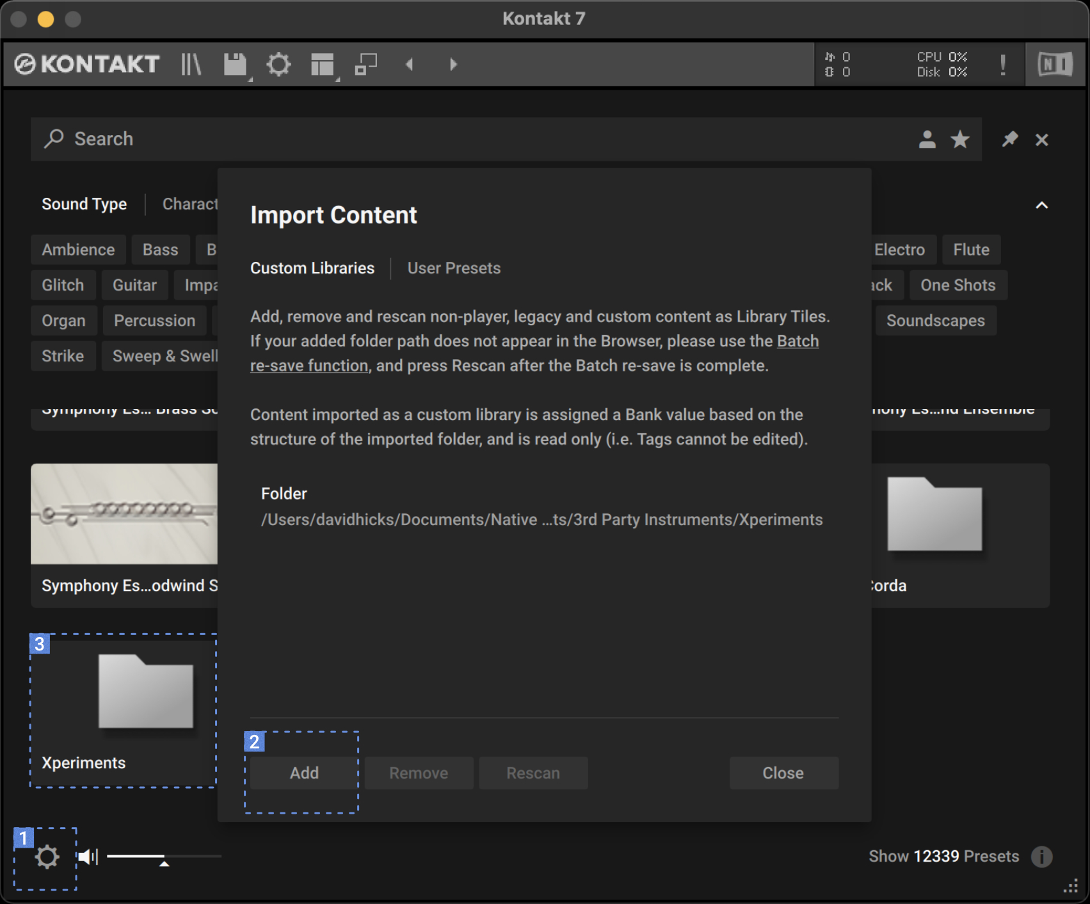Filter by user content icon
This screenshot has width=1090, height=904.
tap(927, 139)
